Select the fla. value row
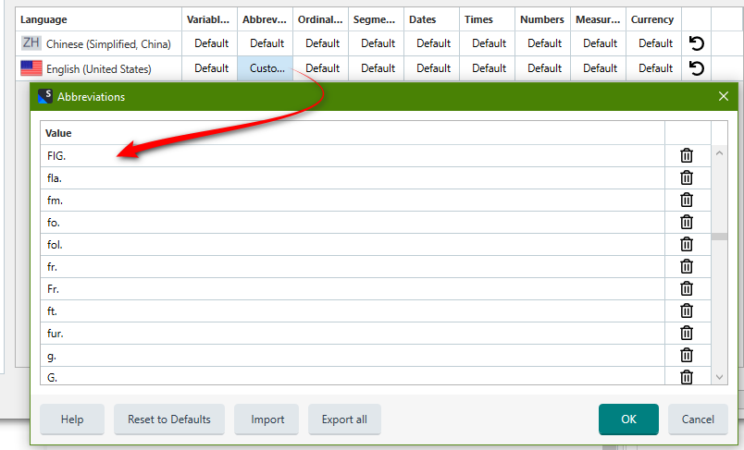Screen dimensions: 744x450 pyautogui.click(x=352, y=177)
